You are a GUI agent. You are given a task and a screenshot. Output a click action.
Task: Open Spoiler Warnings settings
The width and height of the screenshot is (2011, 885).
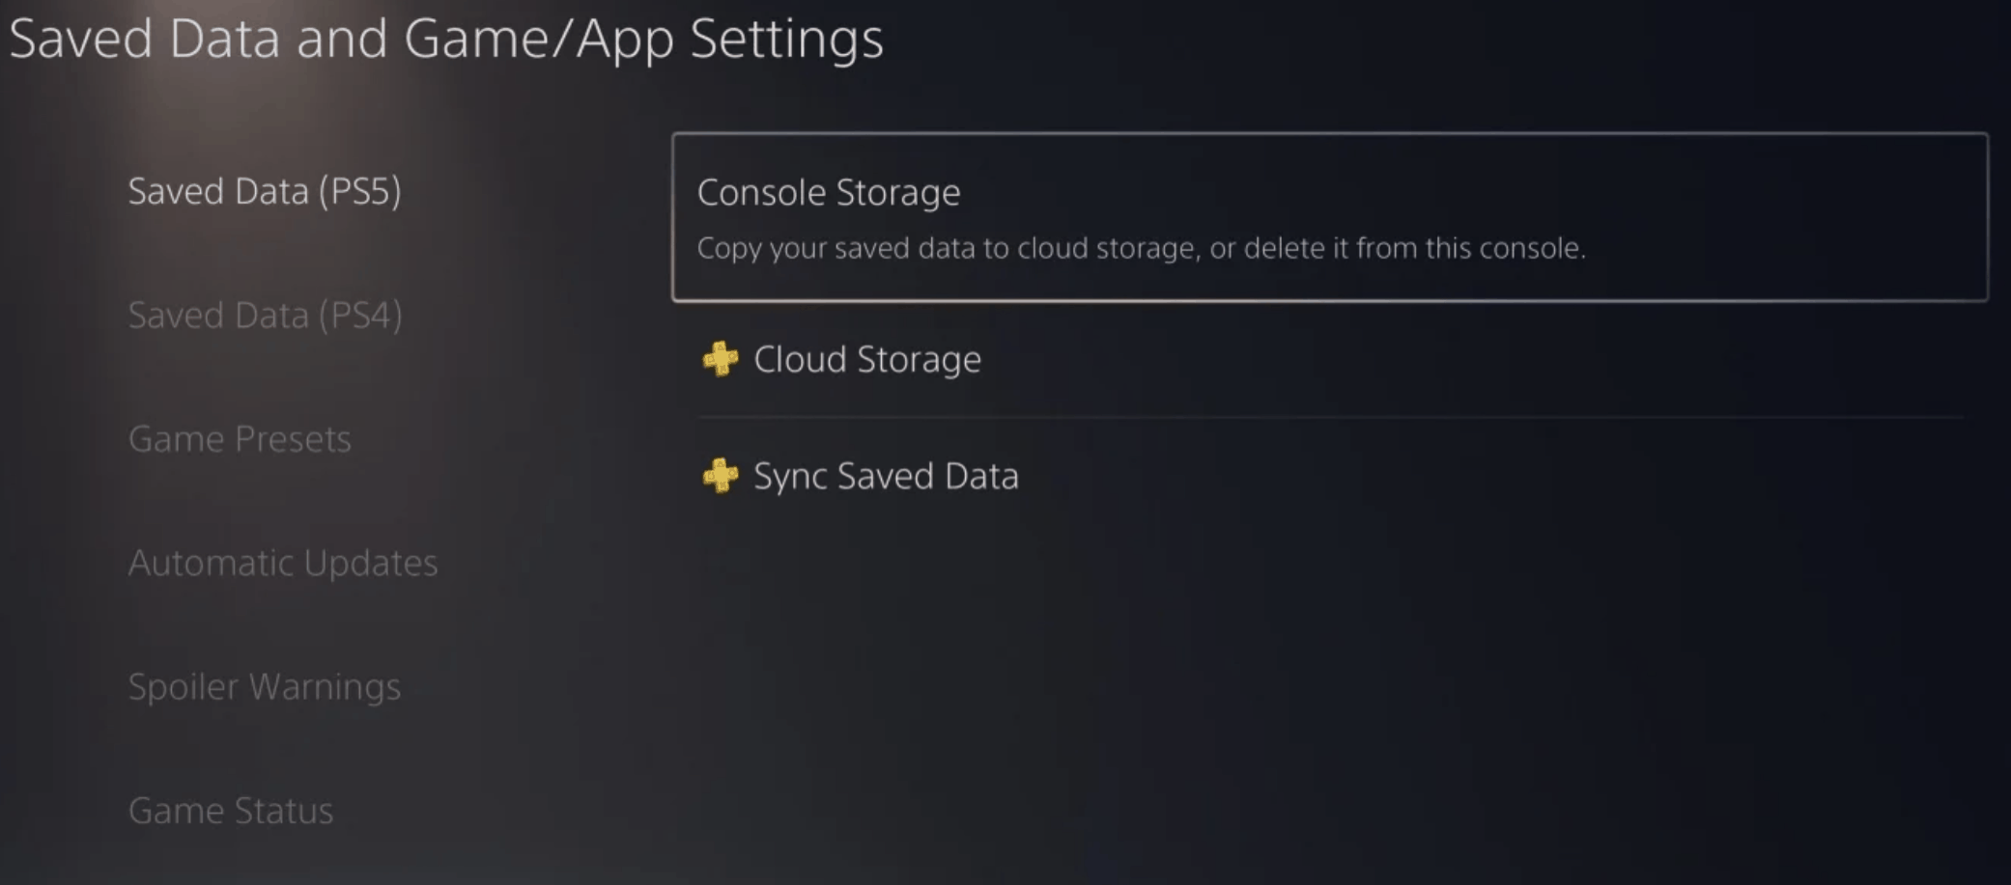pos(265,686)
